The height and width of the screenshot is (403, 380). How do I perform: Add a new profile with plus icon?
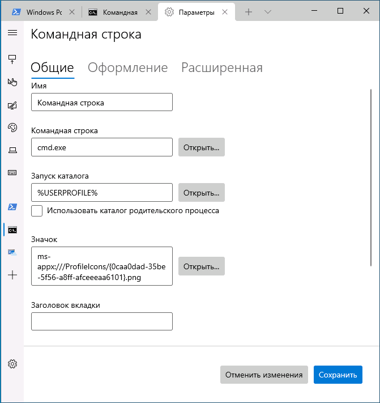pos(12,275)
